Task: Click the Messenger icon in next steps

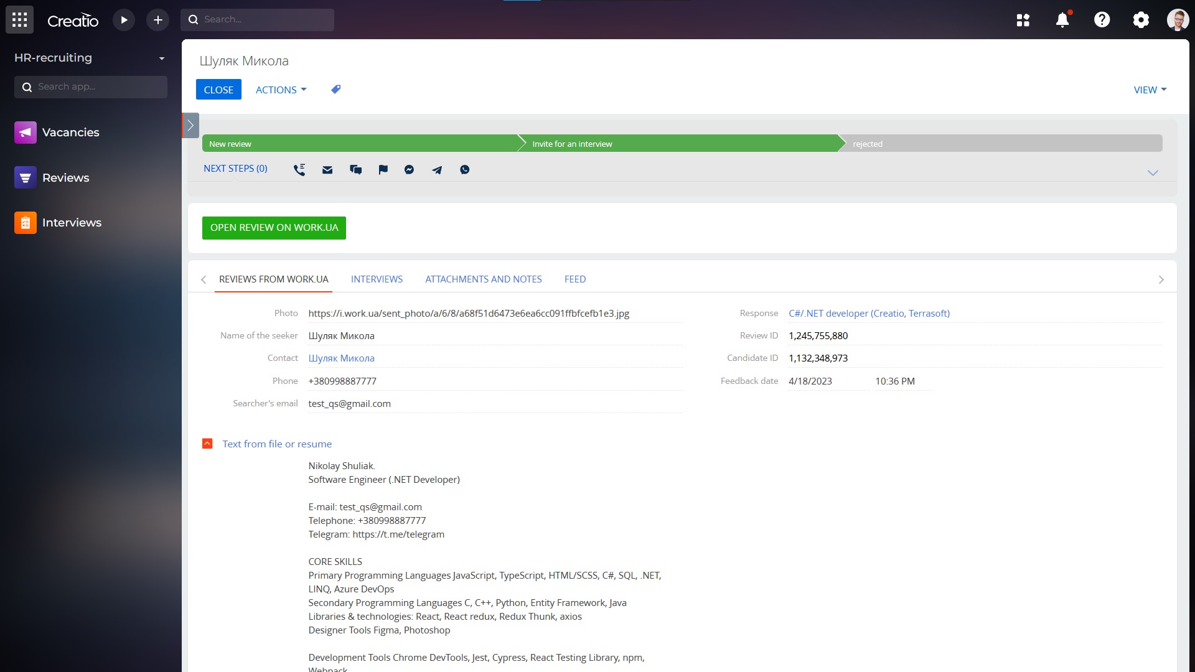Action: pos(409,170)
